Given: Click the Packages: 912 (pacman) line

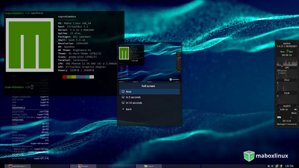Looking at the screenshot, I should click(x=74, y=37).
